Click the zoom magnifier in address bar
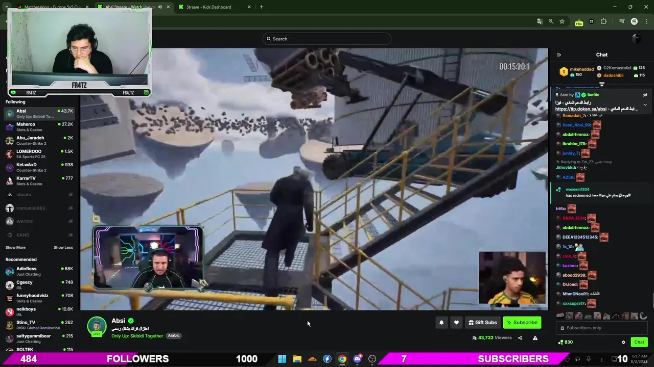Screen dimensions: 654x367 pos(551,21)
